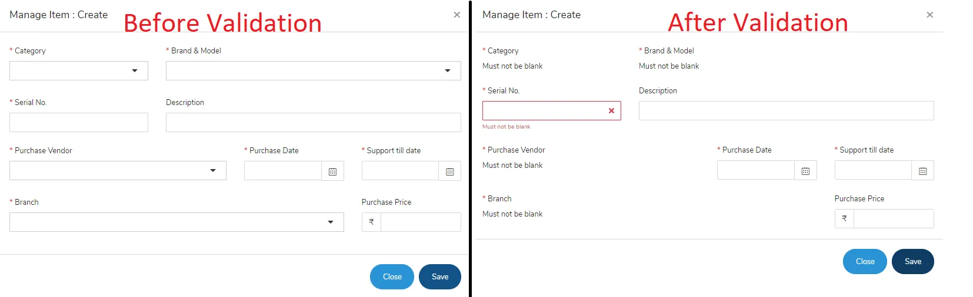973x297 pixels.
Task: Dismiss the Before Validation dialog with X icon
Action: click(457, 15)
